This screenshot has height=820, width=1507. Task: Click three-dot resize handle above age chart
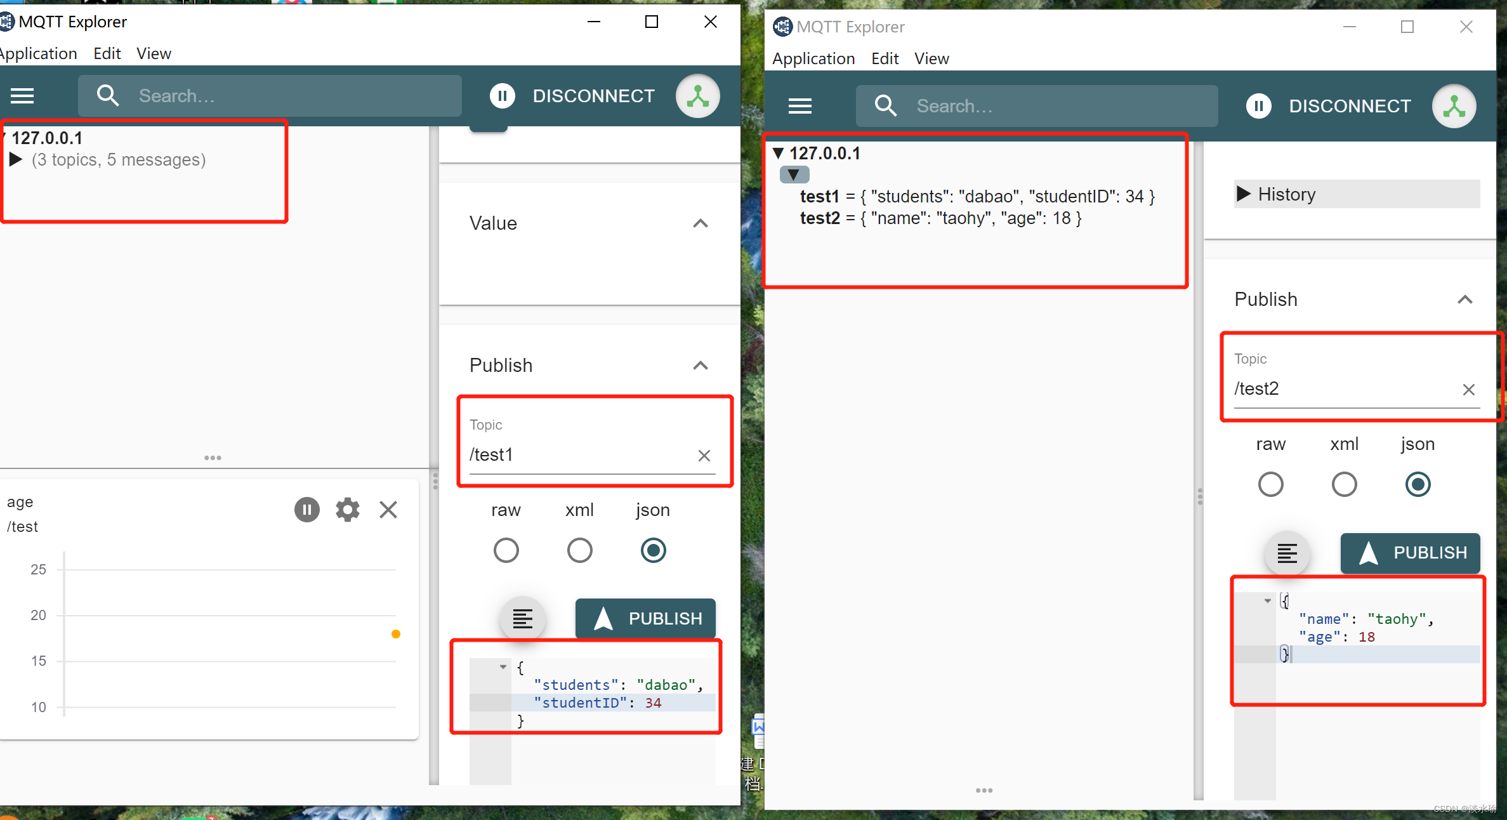click(213, 458)
